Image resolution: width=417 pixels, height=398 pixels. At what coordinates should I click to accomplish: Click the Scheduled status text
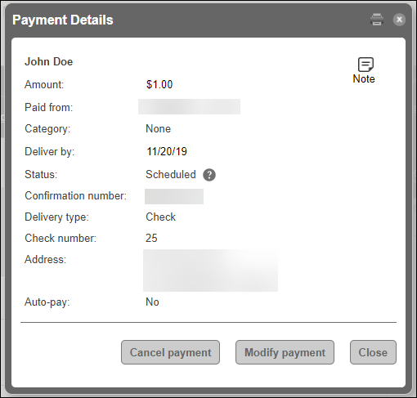171,175
